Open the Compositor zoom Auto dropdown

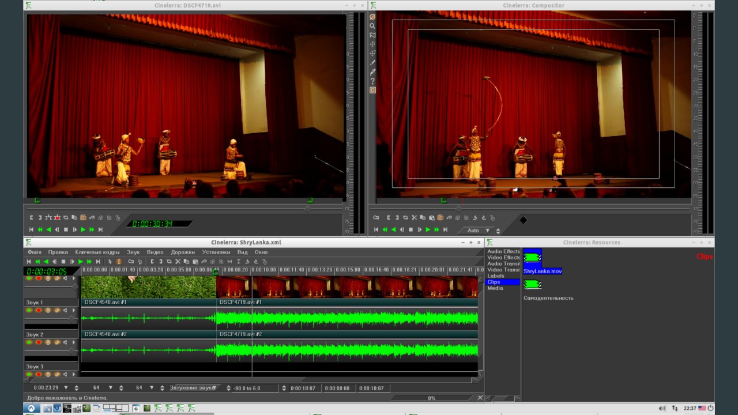click(487, 231)
